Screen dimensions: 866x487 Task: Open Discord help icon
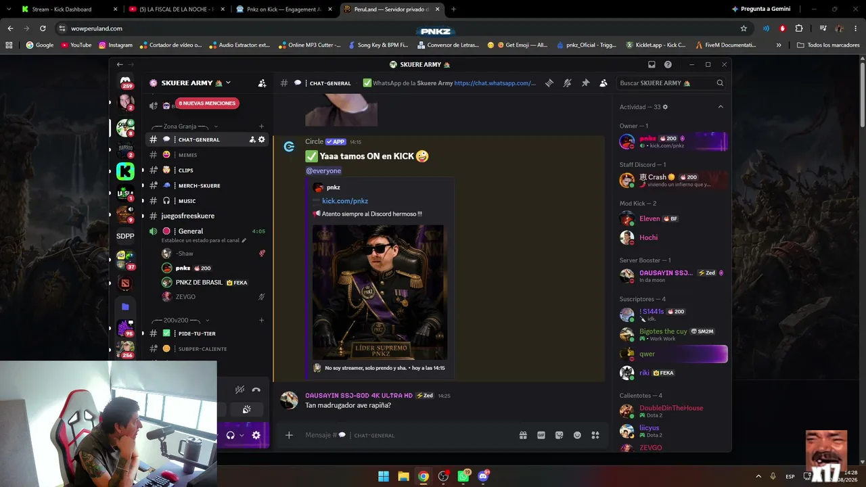[668, 64]
